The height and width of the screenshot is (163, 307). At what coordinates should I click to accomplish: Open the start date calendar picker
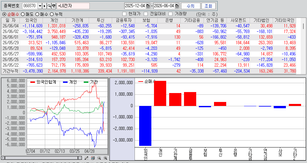coord(148,6)
